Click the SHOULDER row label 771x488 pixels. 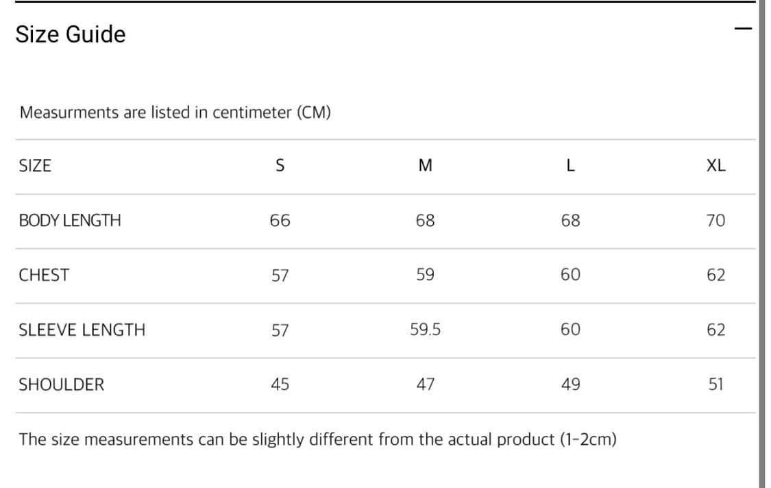(x=62, y=385)
